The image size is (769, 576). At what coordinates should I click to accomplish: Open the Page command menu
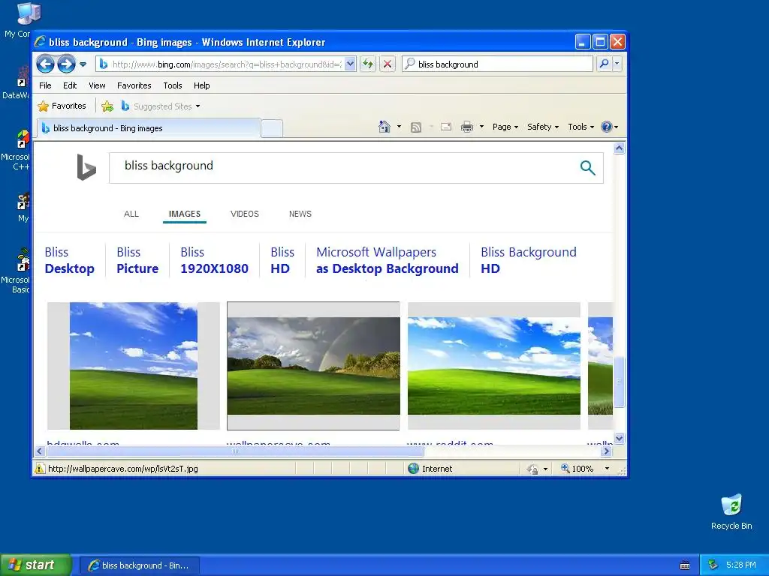coord(505,127)
